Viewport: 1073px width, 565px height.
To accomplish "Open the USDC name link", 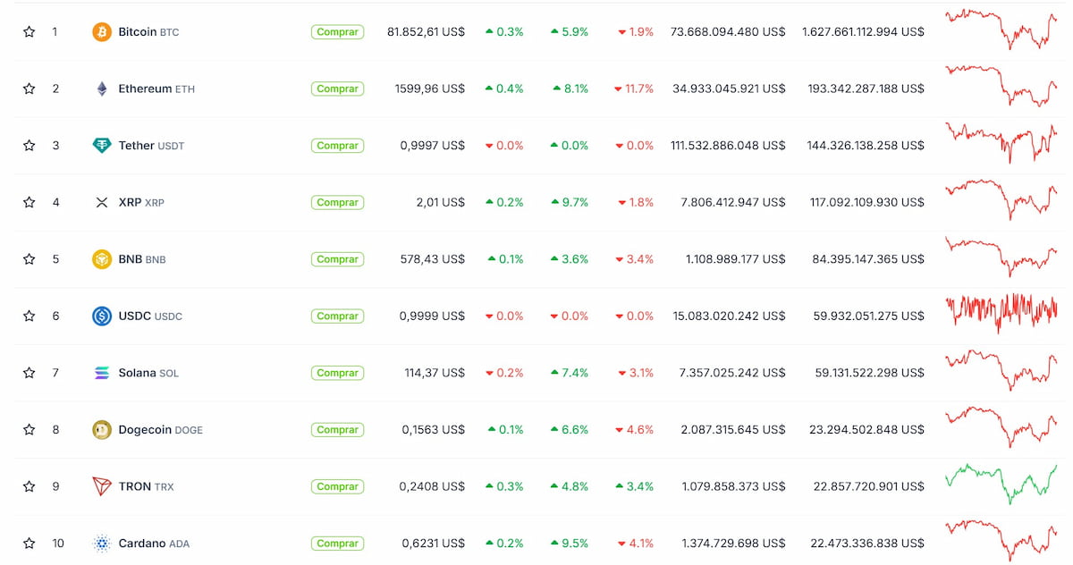I will click(150, 316).
